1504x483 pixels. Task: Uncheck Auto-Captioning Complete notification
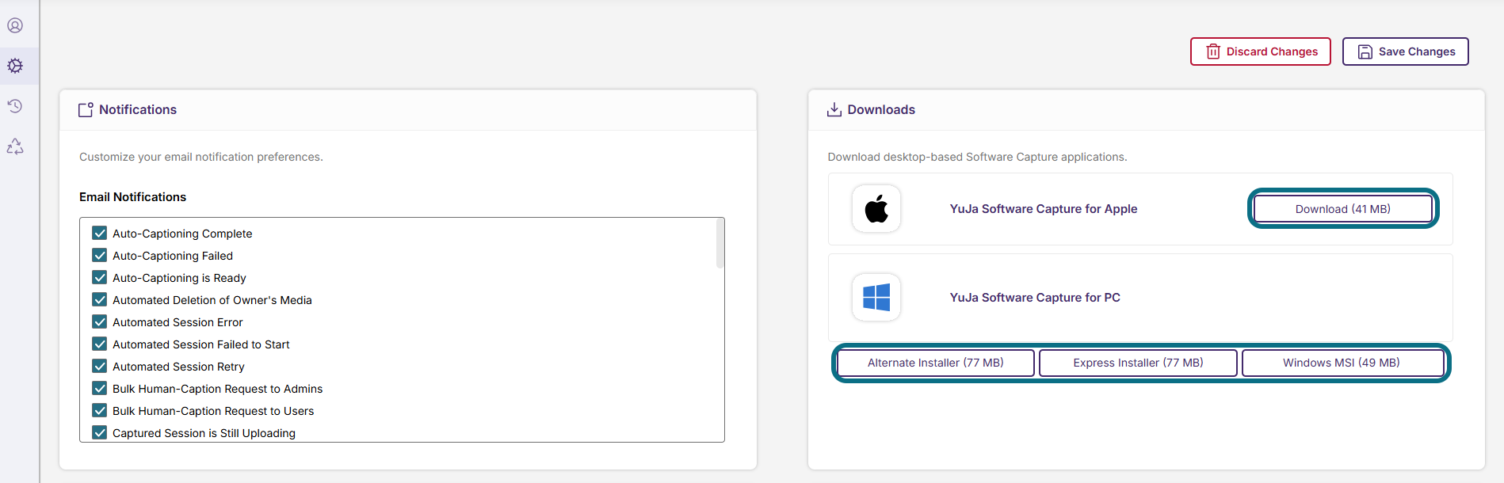[x=100, y=233]
